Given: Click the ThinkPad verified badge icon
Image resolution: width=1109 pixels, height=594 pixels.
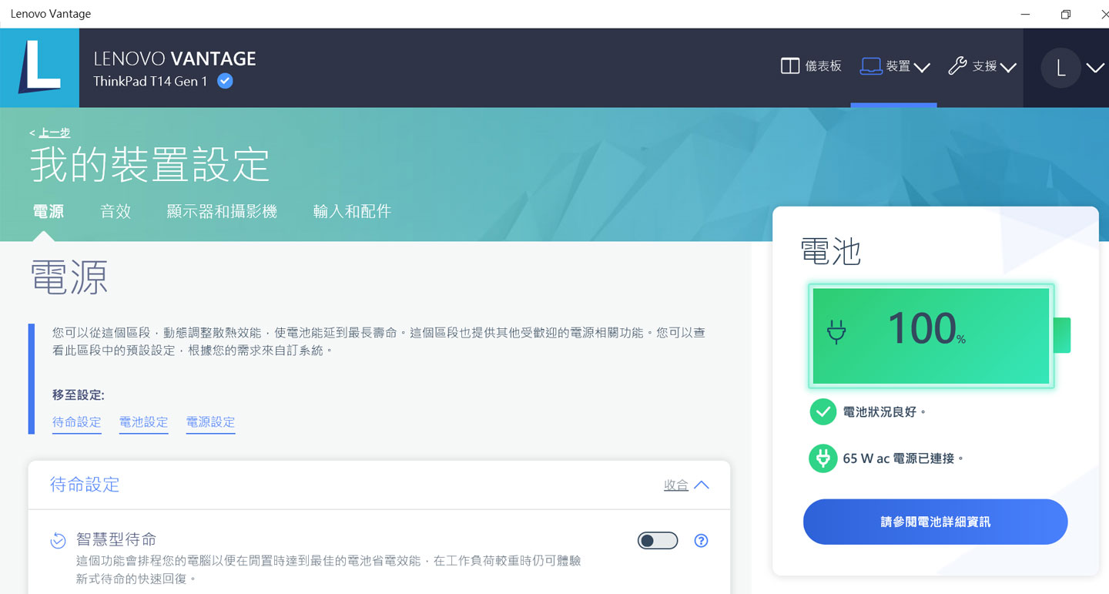Looking at the screenshot, I should tap(223, 81).
